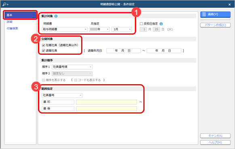The image size is (235, 149).
Task: Toggle 在職社員（退職社員以外）checkbox
Action: coord(44,45)
